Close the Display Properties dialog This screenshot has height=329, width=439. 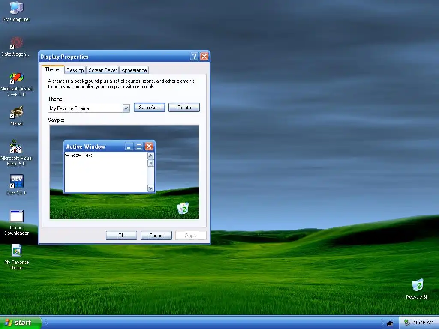(x=204, y=57)
